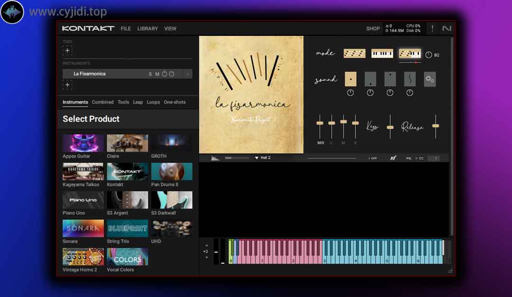
Task: Click the octave up arrow above +2
Action: pos(206,245)
